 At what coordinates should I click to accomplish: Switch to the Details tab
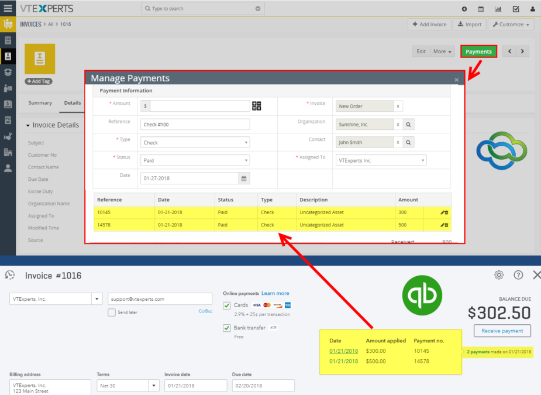pos(73,103)
